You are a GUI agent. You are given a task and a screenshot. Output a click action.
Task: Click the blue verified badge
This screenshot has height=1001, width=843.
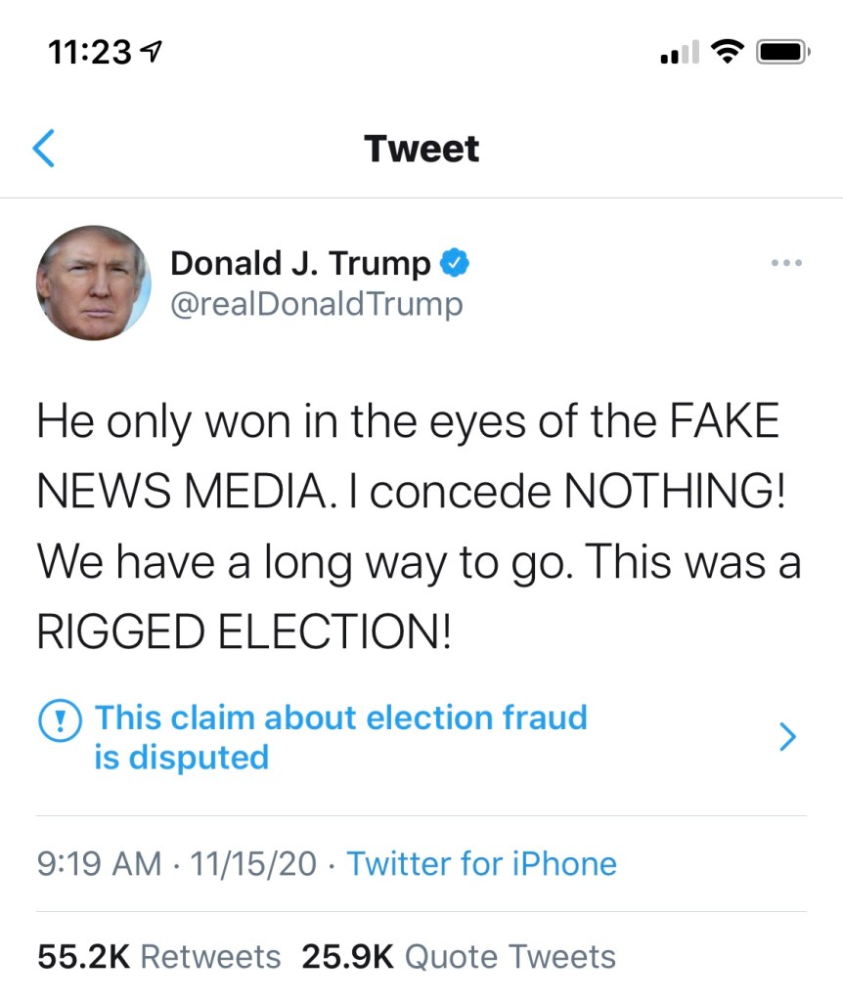pos(456,263)
